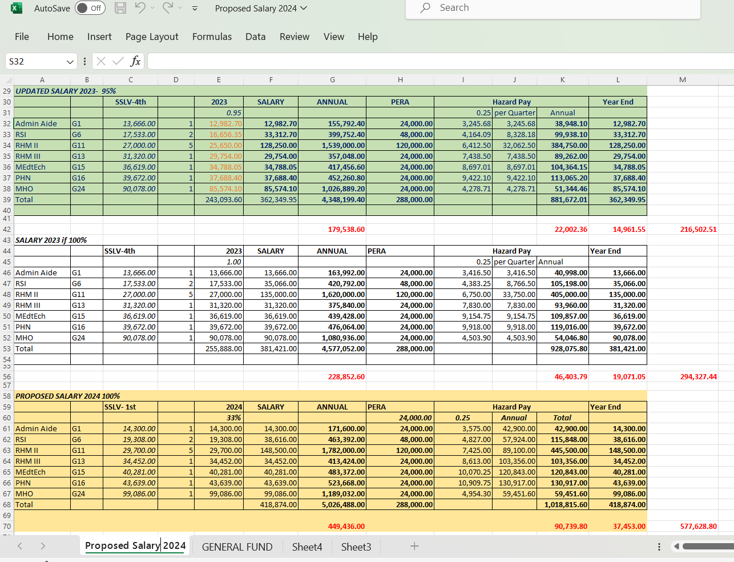Open the Page Layout tab

coord(152,37)
